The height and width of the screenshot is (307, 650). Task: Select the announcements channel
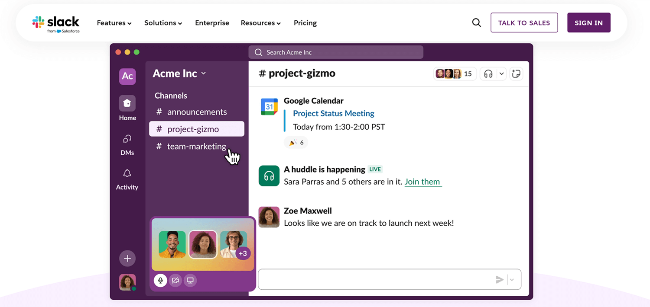197,112
